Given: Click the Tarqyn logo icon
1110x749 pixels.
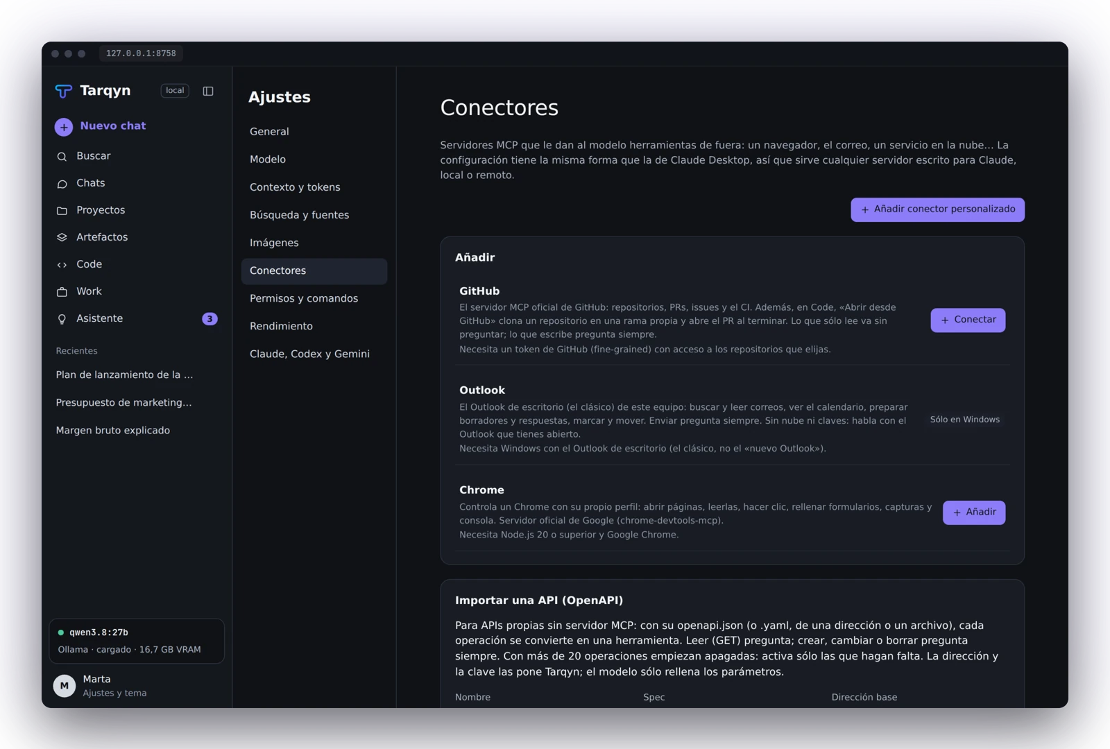Looking at the screenshot, I should [x=63, y=91].
